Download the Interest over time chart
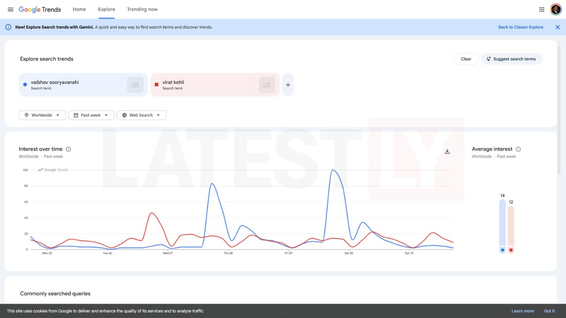Viewport: 566px width, 318px height. (x=447, y=151)
